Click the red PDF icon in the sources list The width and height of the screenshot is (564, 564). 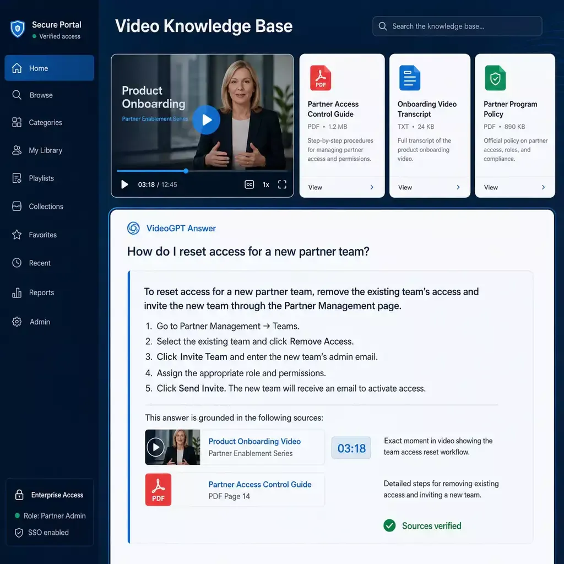pyautogui.click(x=158, y=490)
